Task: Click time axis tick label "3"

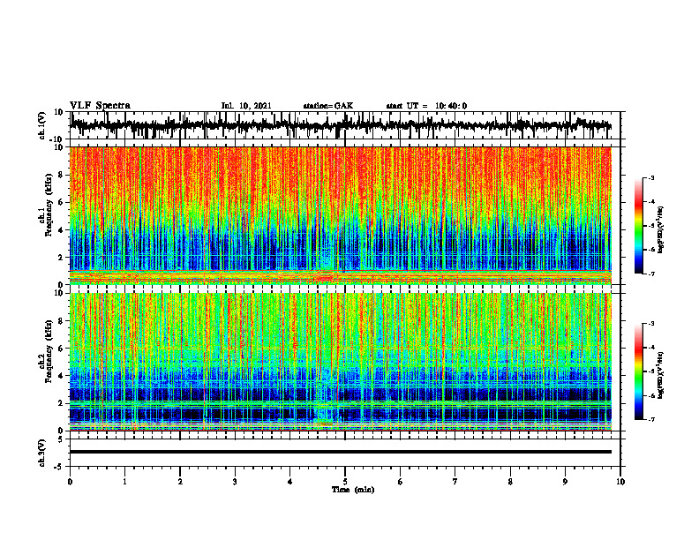Action: 235,482
